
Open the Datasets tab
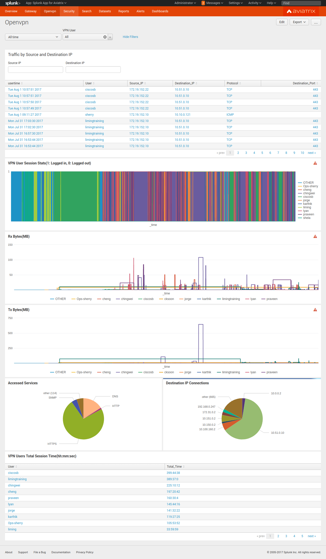click(105, 11)
